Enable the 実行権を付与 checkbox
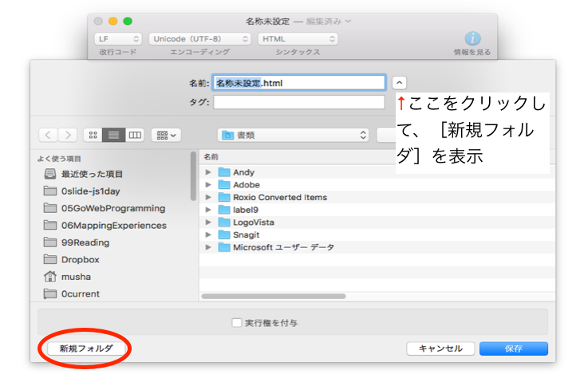The image size is (580, 378). 236,322
